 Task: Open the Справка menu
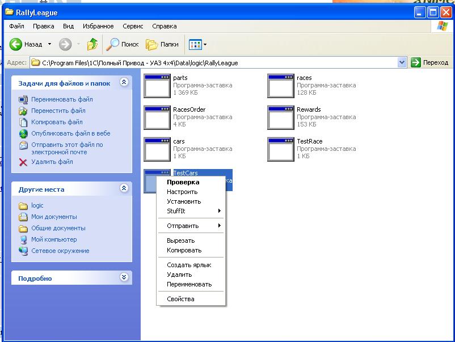(x=165, y=26)
